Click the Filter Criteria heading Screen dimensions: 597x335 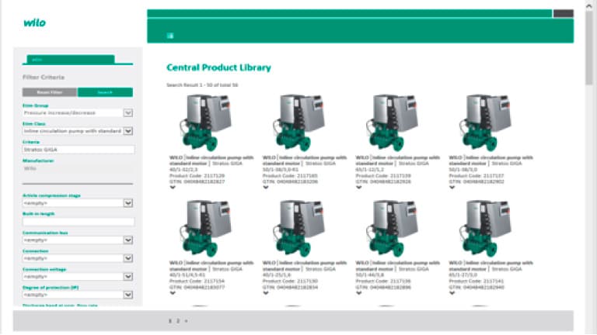(44, 77)
